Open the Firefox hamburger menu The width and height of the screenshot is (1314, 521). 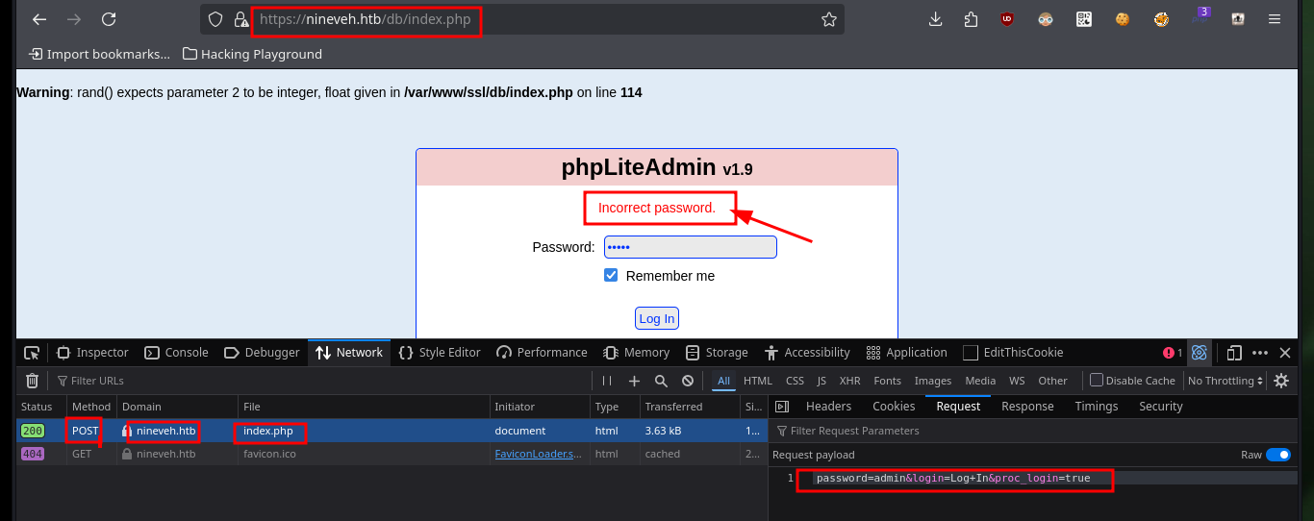pyautogui.click(x=1275, y=19)
